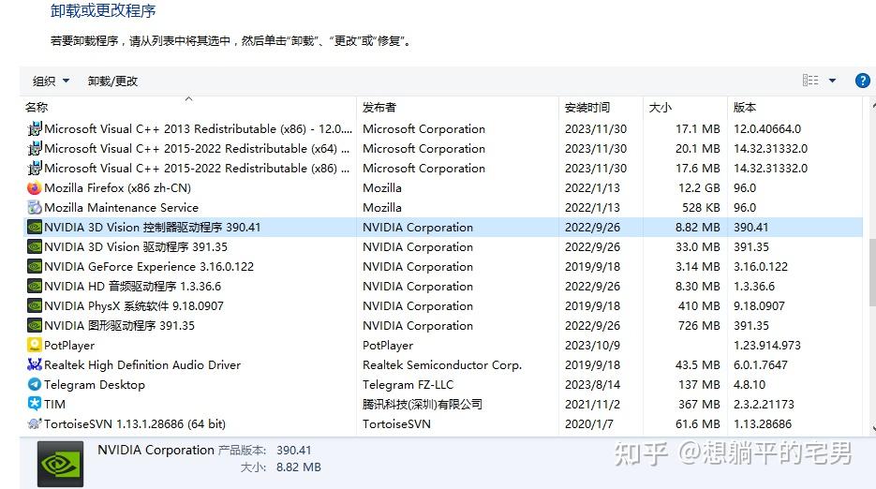Viewport: 876px width, 489px height.
Task: Click the Mozilla Firefox icon
Action: 35,187
